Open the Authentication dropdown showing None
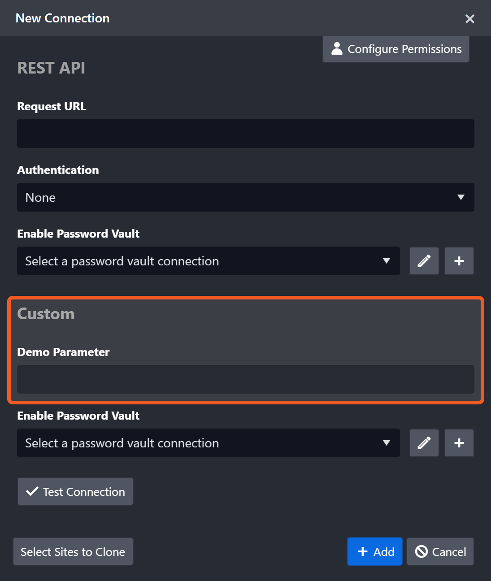 (x=245, y=197)
